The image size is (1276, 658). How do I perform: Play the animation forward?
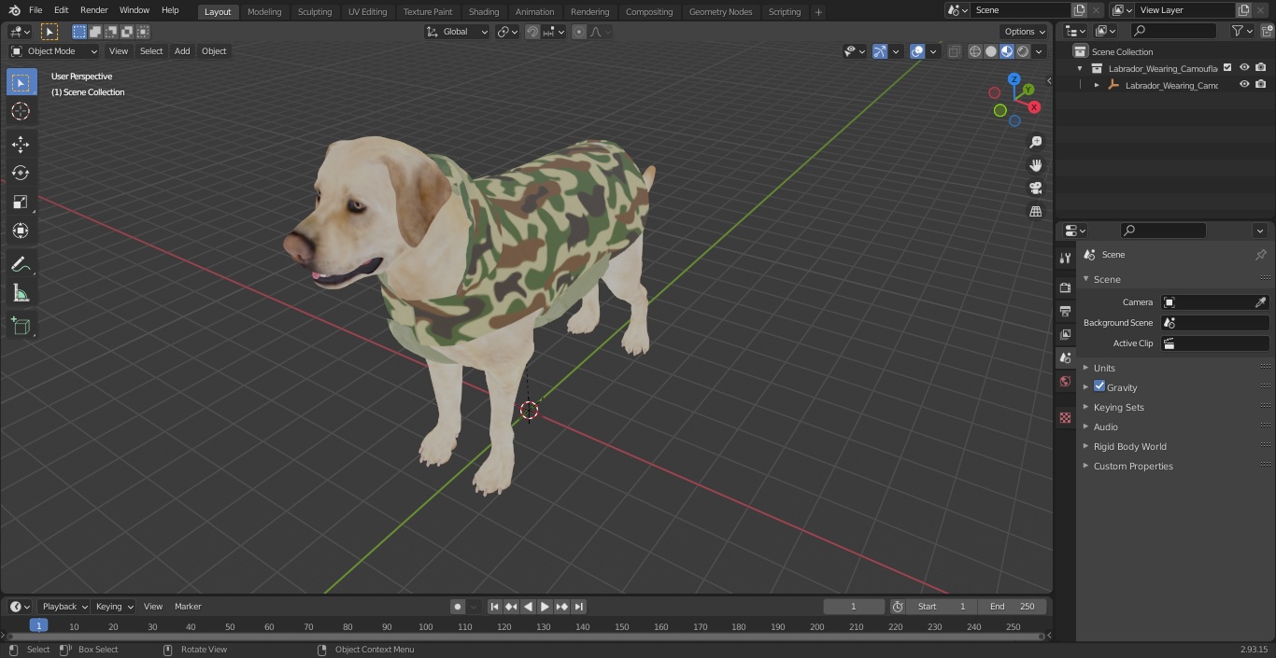coord(546,607)
